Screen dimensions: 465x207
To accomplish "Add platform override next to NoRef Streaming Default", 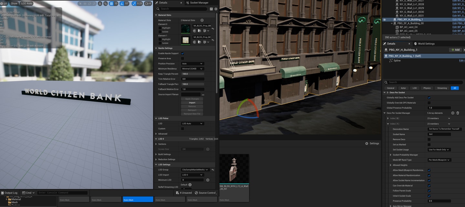I will pos(190,184).
